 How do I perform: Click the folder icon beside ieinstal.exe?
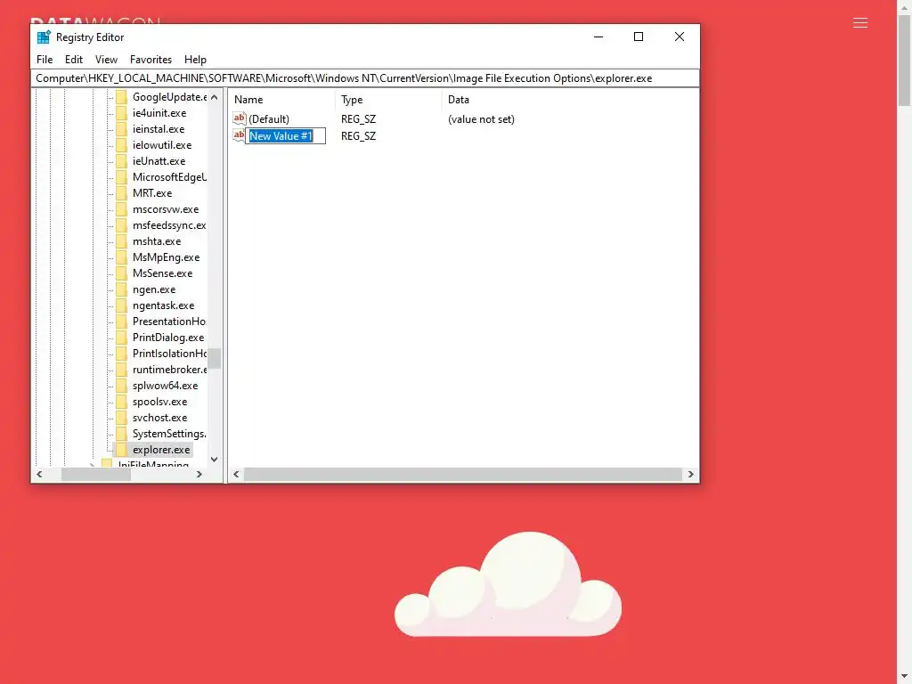(121, 129)
